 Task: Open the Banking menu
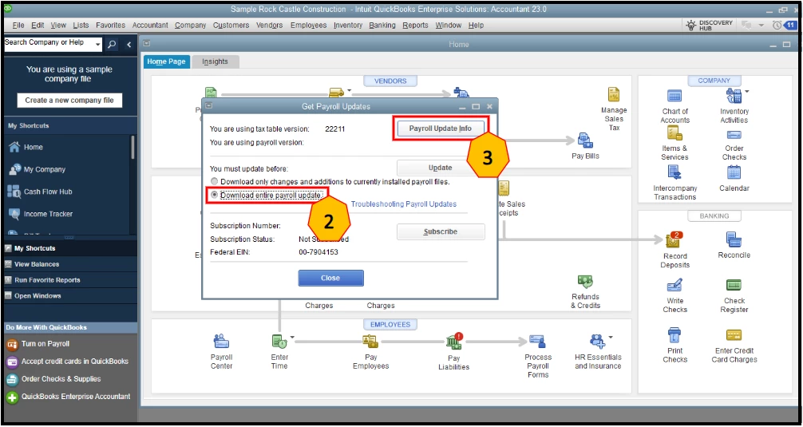(x=382, y=25)
